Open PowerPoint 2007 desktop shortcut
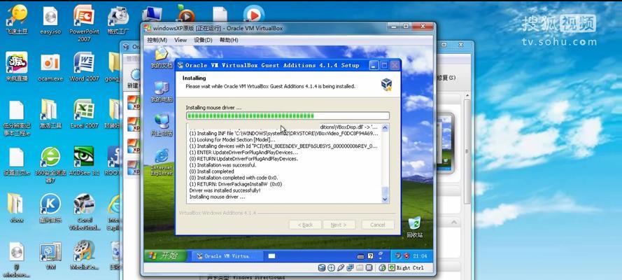The width and height of the screenshot is (622, 280). tap(84, 24)
